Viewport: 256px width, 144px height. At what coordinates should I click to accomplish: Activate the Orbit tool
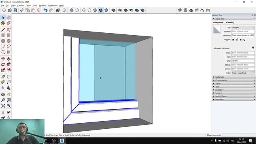pos(3,94)
